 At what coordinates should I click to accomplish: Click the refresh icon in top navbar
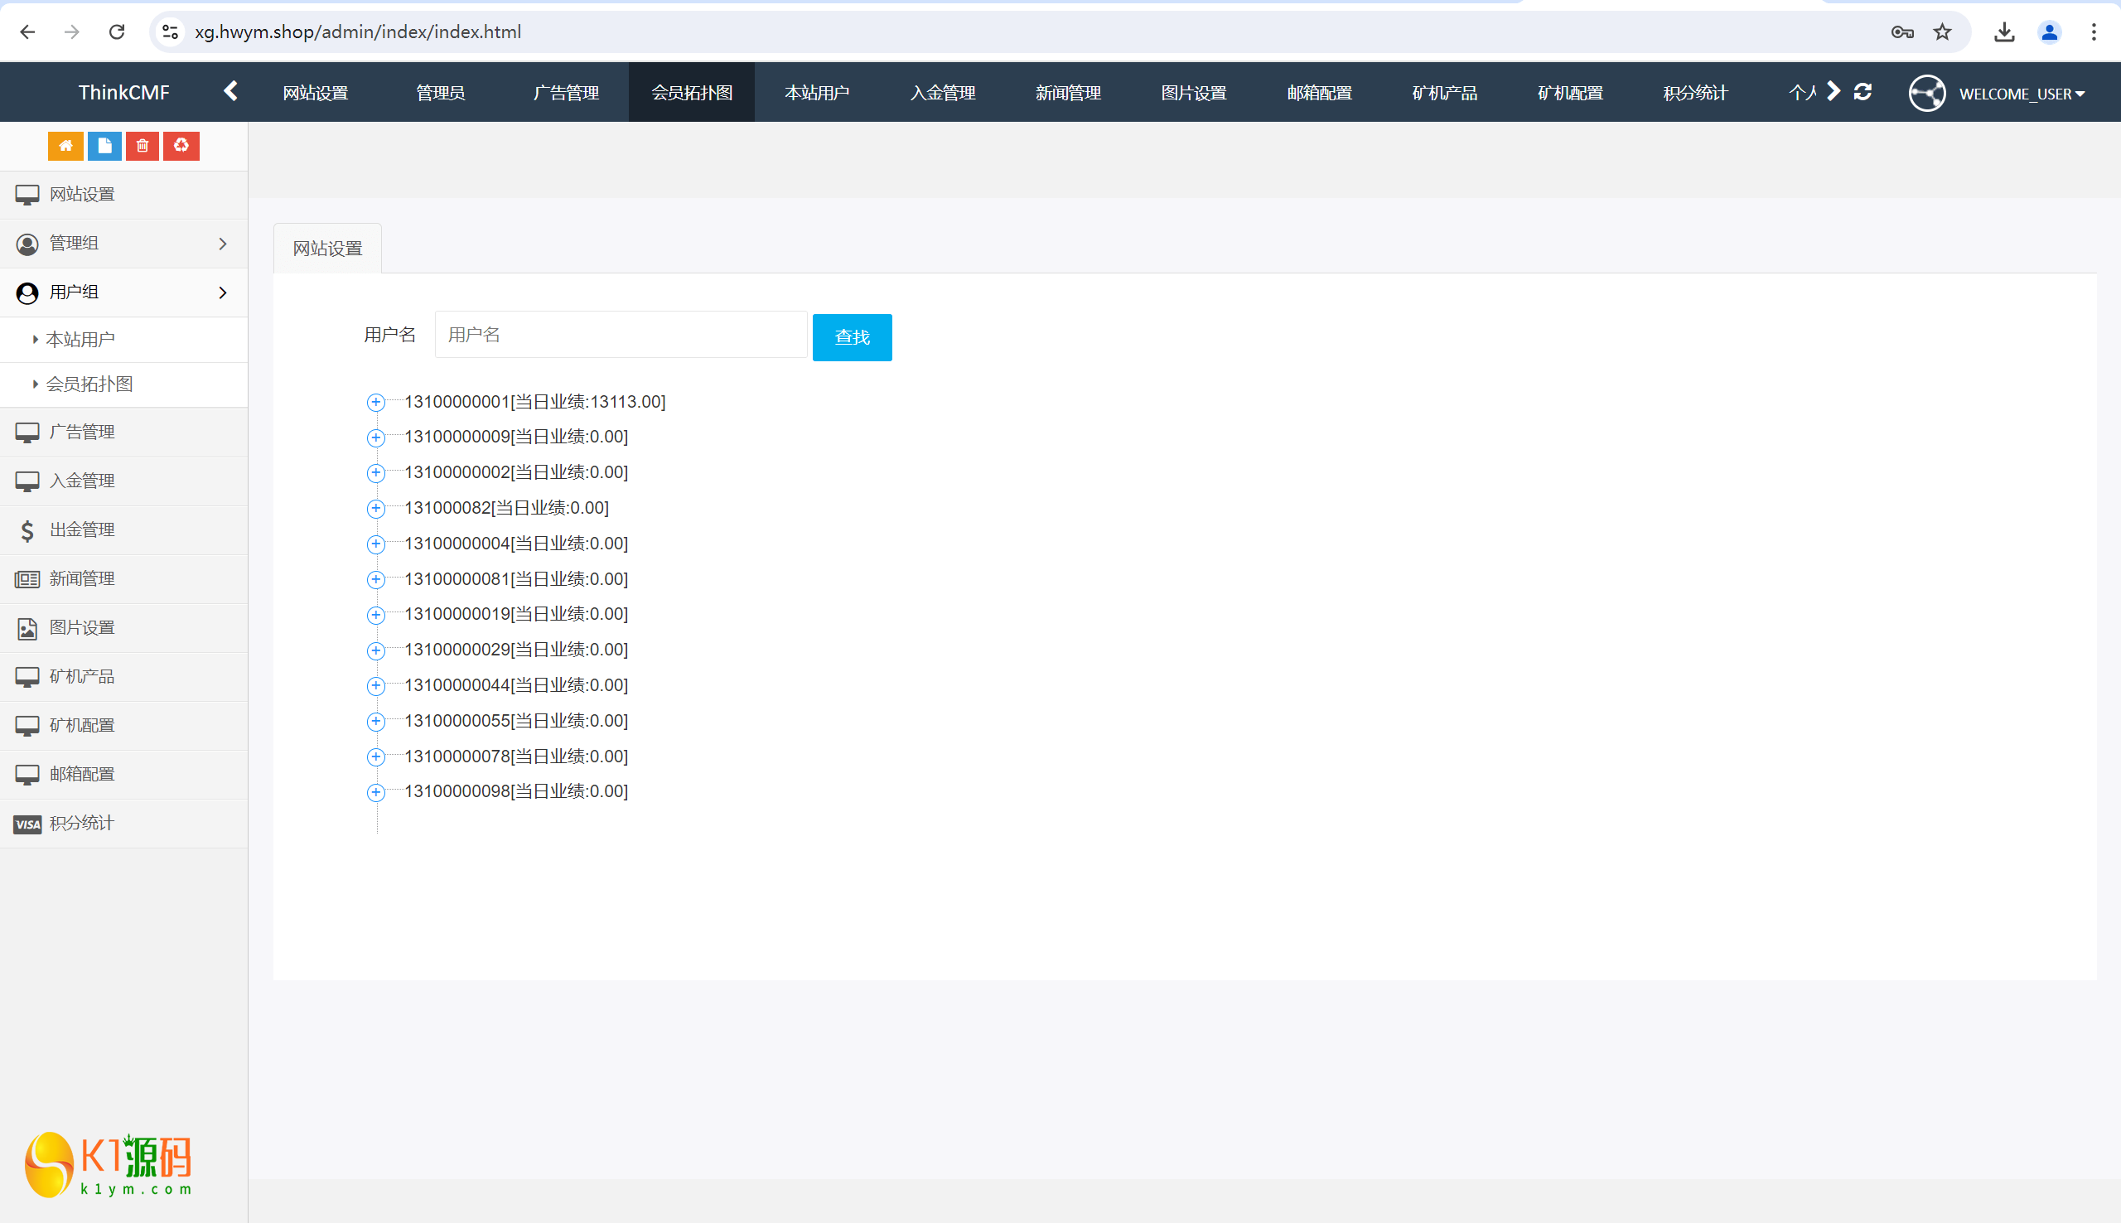click(1863, 93)
